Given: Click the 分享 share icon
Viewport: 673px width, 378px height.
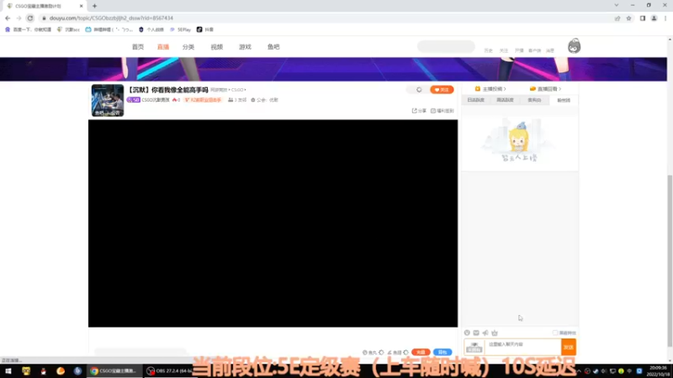Looking at the screenshot, I should [x=419, y=111].
